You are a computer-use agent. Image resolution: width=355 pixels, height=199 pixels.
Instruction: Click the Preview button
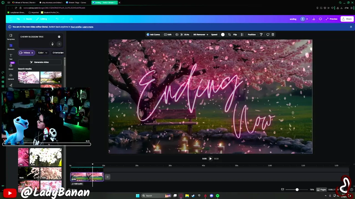pos(332,19)
